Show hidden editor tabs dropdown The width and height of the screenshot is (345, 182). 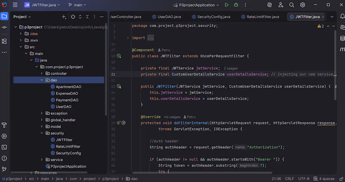click(x=332, y=17)
